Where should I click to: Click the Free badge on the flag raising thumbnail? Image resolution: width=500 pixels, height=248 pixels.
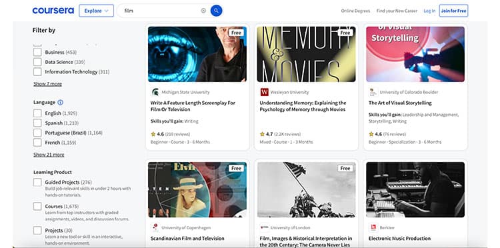tap(345, 168)
